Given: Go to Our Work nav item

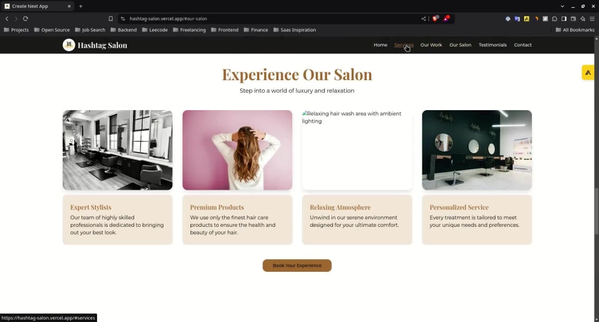Looking at the screenshot, I should click(x=431, y=45).
